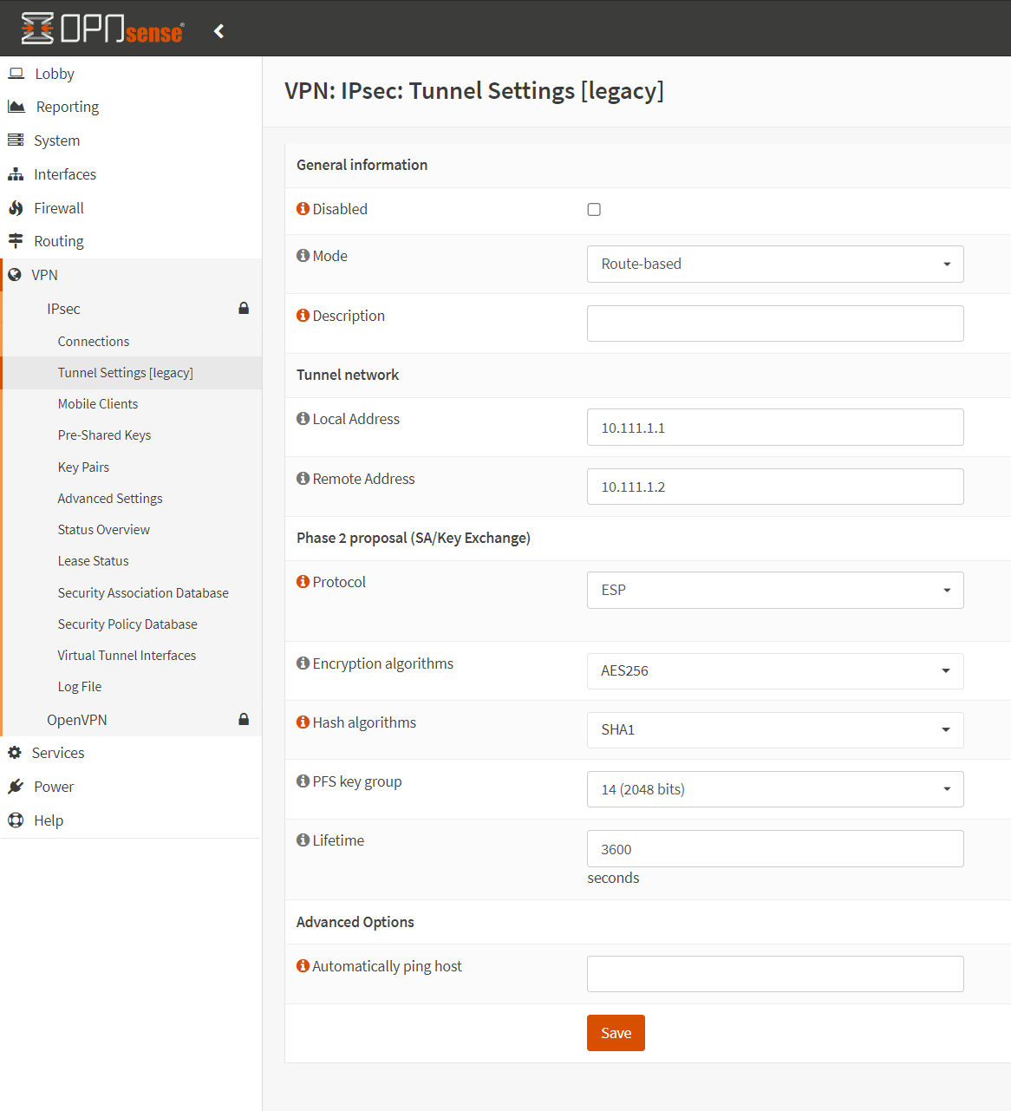1011x1111 pixels.
Task: Open the Encryption algorithms dropdown
Action: [774, 670]
